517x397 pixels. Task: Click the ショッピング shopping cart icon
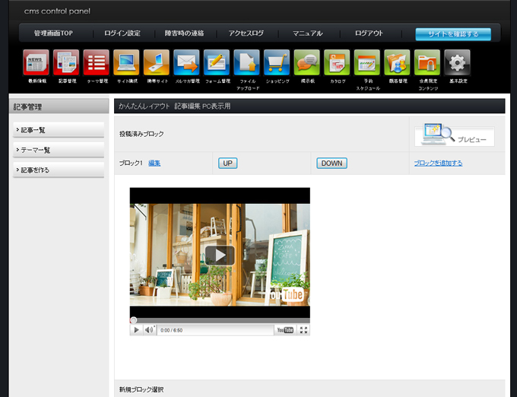click(x=277, y=62)
